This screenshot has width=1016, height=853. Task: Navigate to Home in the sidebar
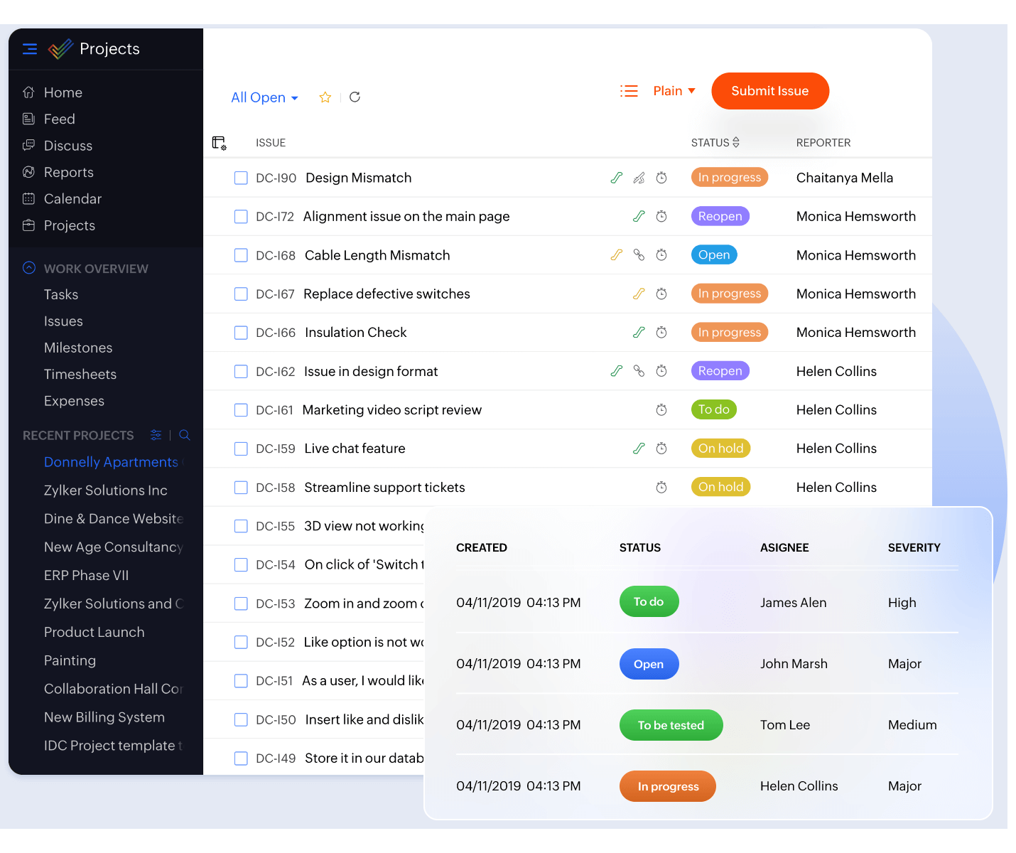pos(63,92)
